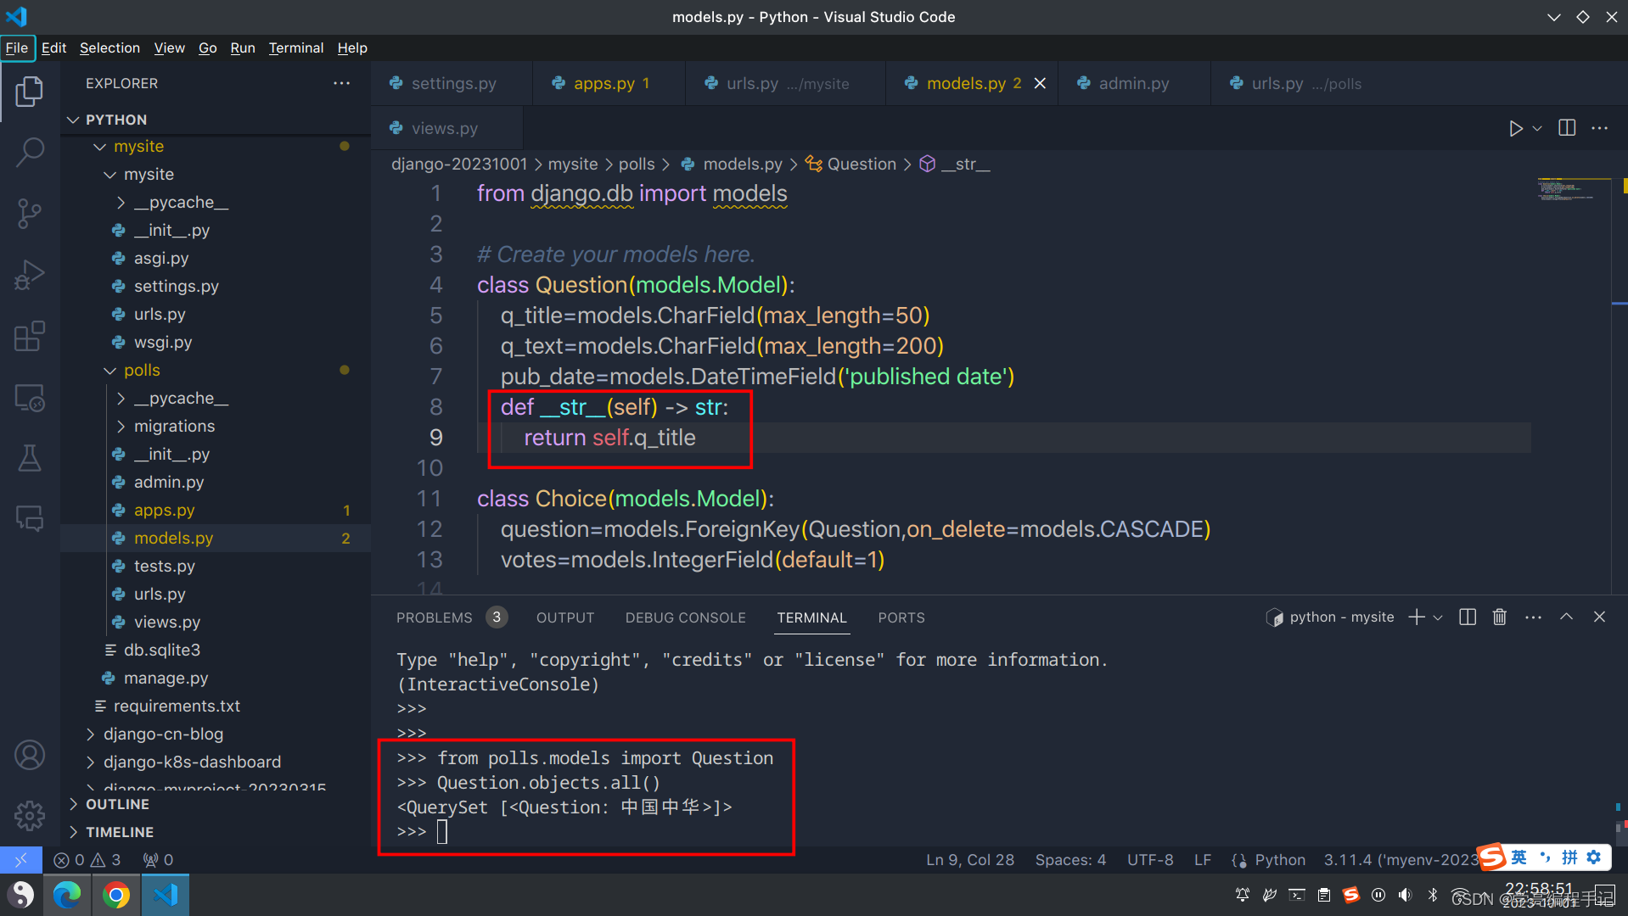The height and width of the screenshot is (916, 1628).
Task: Maximize the panel size with caret icon
Action: (1567, 617)
